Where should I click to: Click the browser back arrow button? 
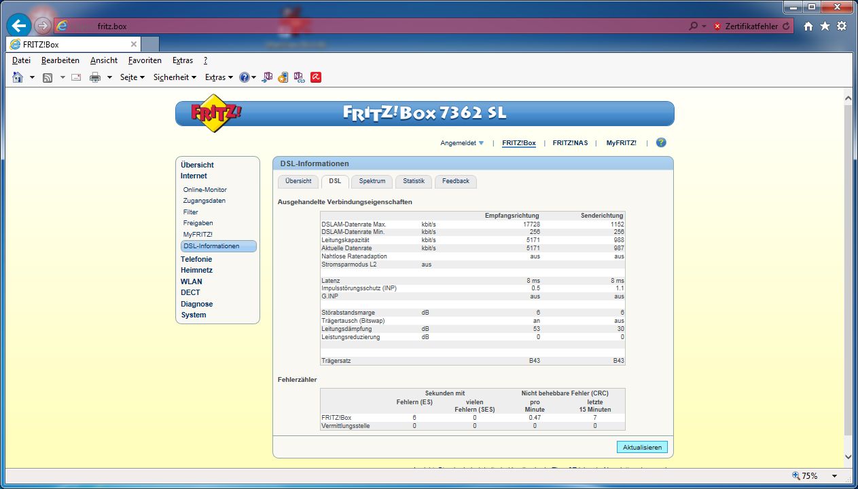coord(20,26)
